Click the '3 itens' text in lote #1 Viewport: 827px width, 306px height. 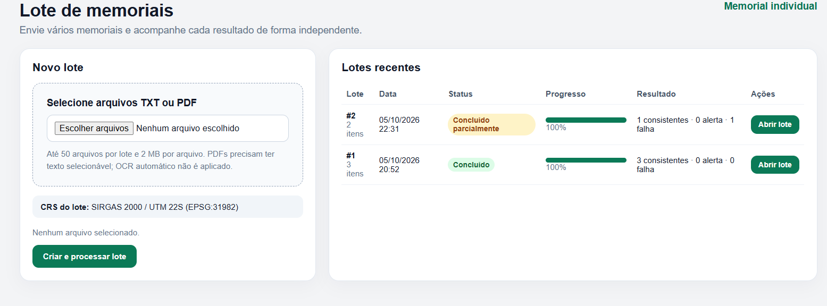click(355, 169)
